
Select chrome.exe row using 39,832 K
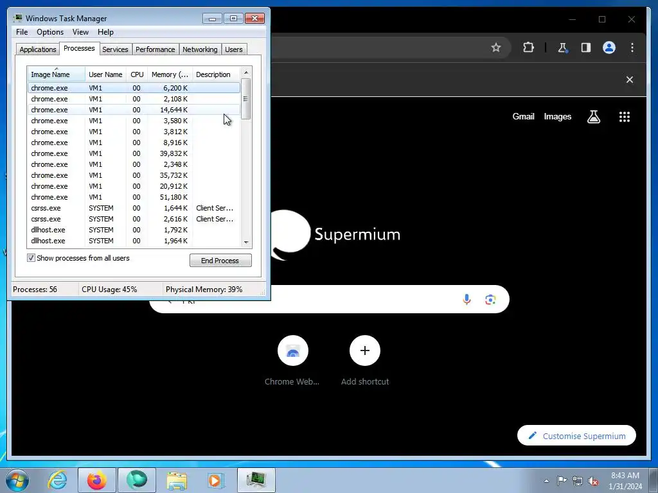click(x=134, y=153)
